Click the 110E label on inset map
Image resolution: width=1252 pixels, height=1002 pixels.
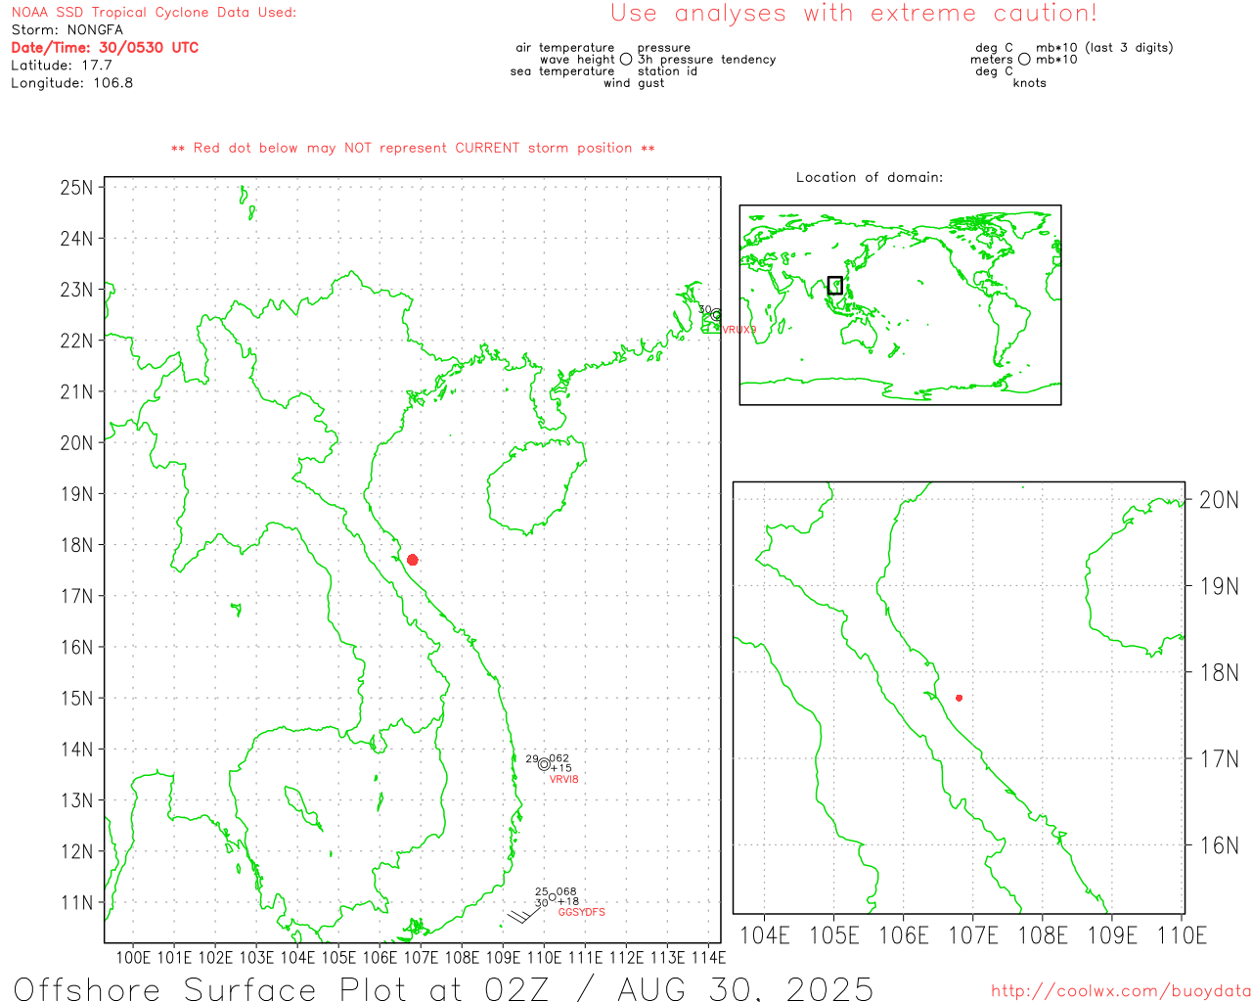[x=1182, y=935]
